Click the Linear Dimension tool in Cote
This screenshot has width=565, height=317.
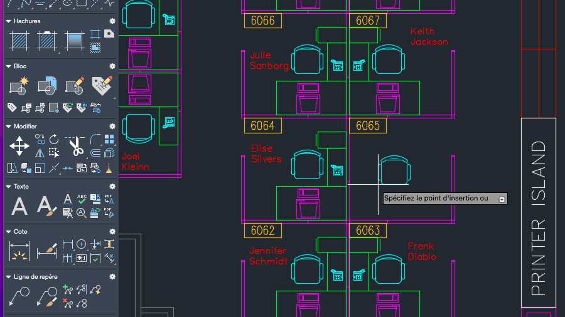pyautogui.click(x=19, y=251)
